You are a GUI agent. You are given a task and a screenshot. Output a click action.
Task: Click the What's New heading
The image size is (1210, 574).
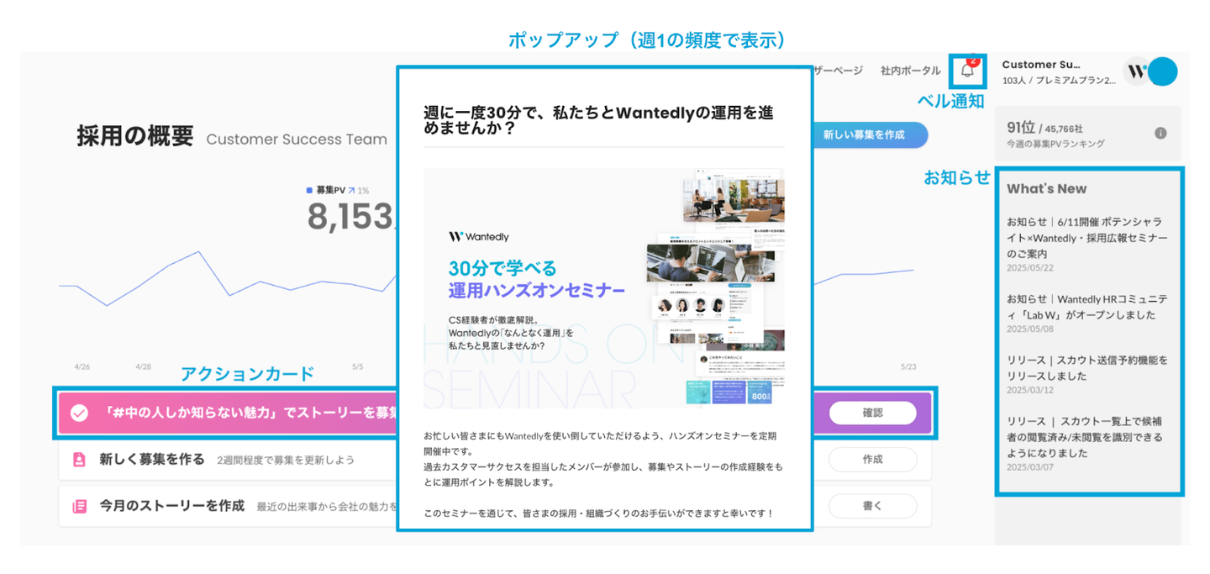1046,189
